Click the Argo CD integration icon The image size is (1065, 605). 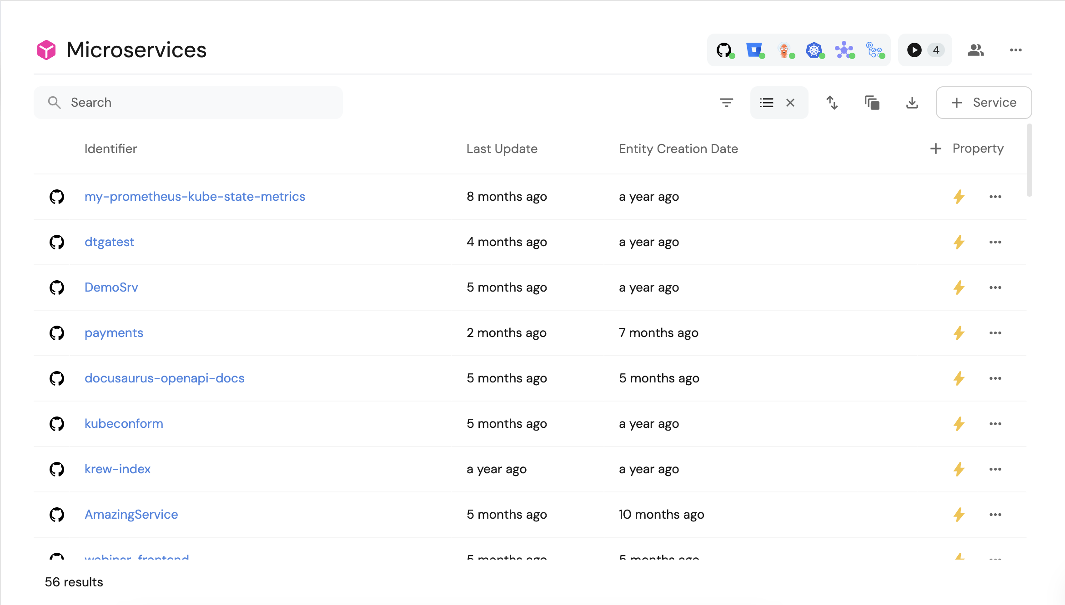tap(784, 50)
